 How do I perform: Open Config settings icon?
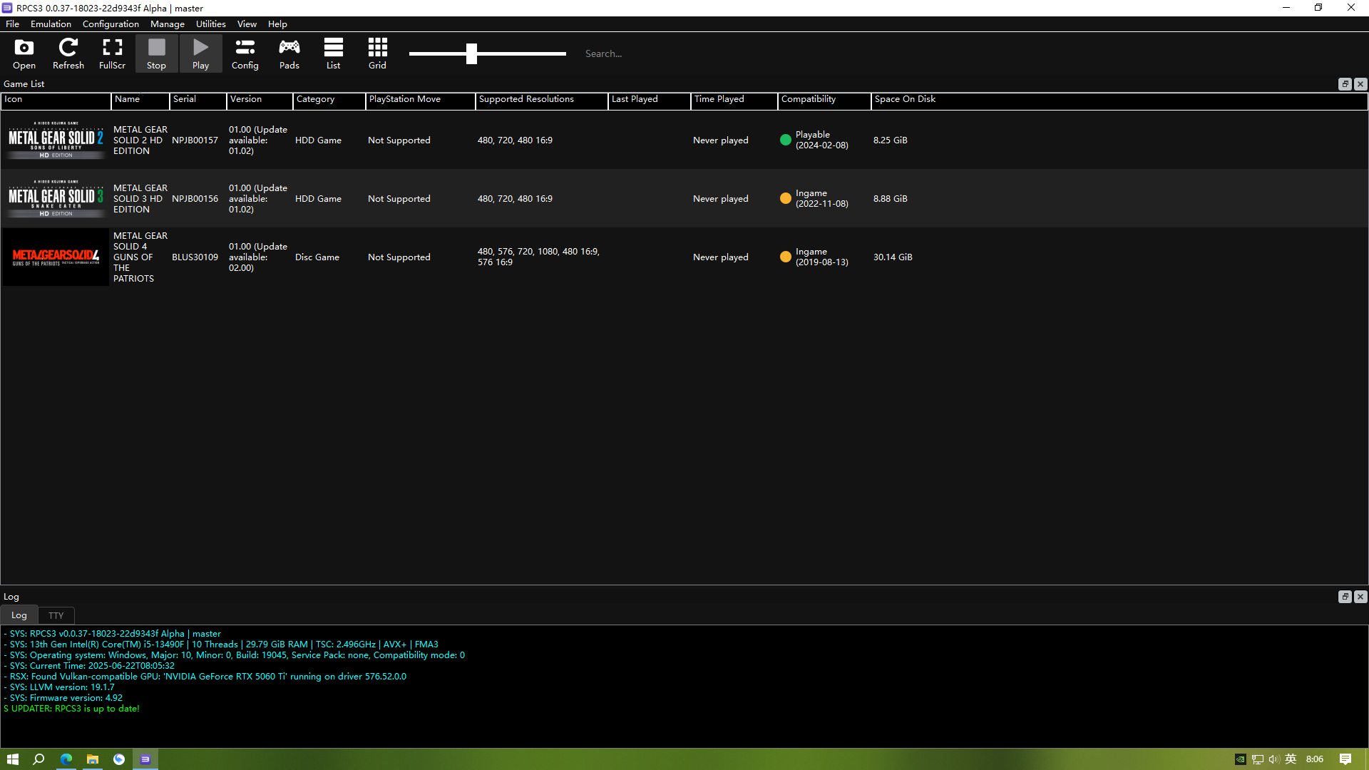point(245,53)
